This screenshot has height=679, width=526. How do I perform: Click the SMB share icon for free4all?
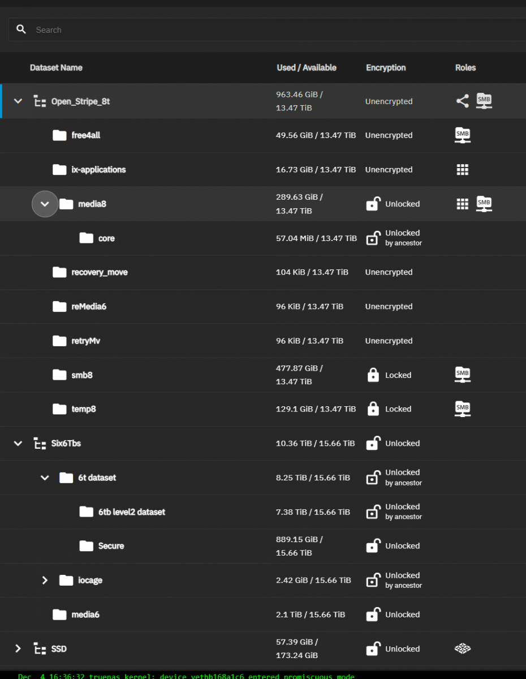click(463, 135)
